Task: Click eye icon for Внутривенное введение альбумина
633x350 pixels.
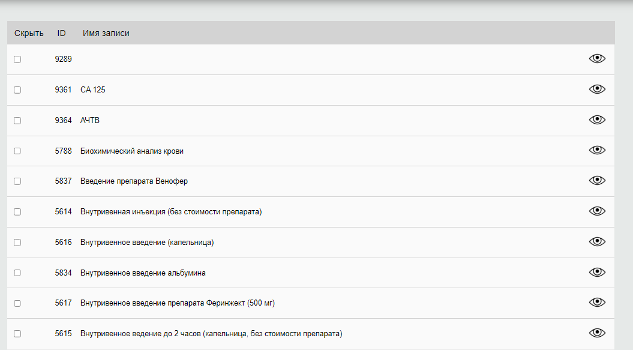Action: tap(597, 272)
